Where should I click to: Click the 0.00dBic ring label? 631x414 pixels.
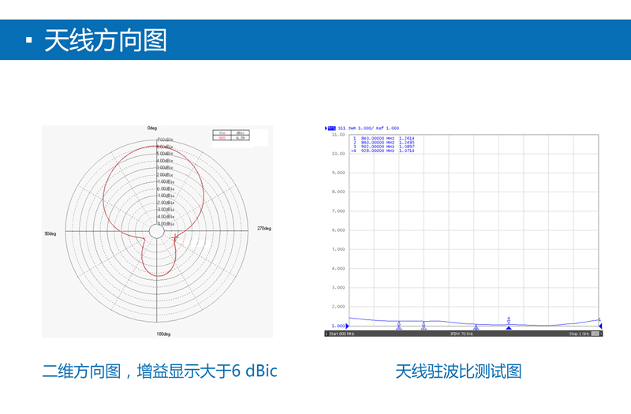pyautogui.click(x=166, y=188)
